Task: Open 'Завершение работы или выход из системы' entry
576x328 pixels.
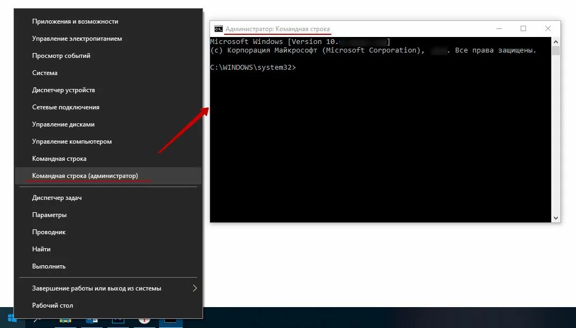Action: (109, 288)
